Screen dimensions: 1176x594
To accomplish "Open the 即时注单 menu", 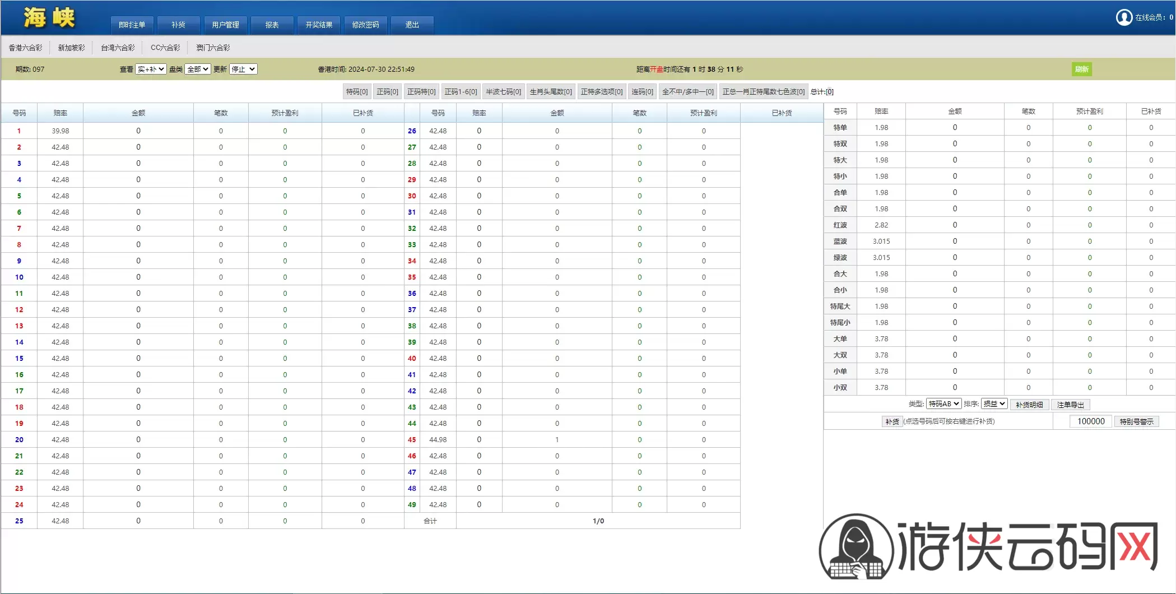I will pos(132,25).
